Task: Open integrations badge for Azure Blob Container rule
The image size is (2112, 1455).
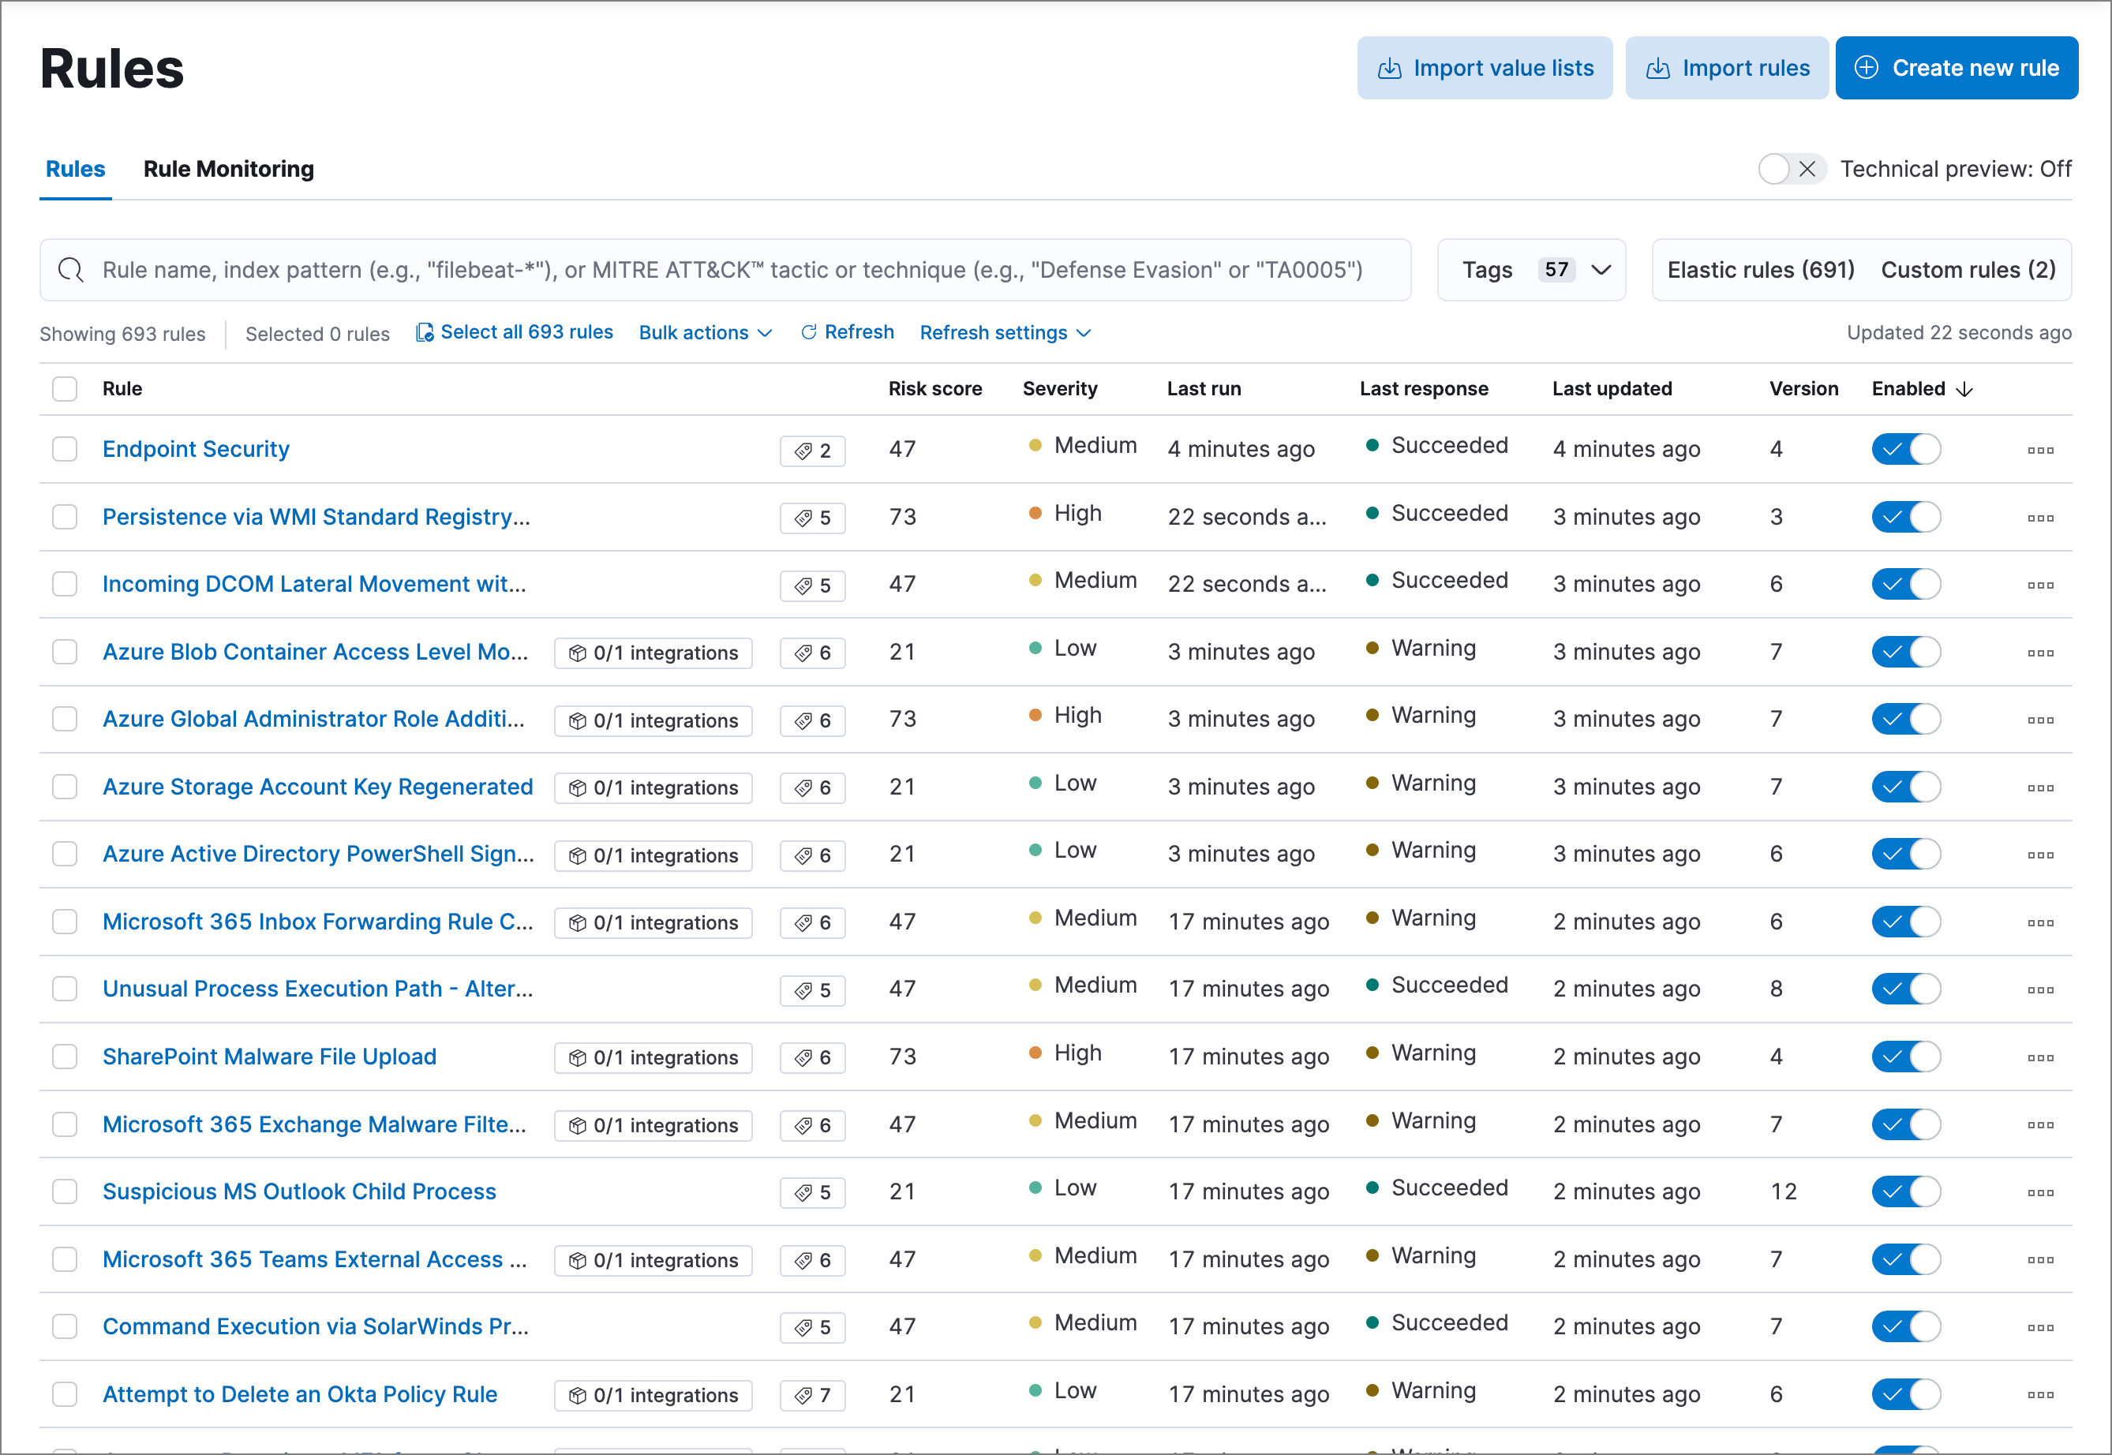Action: (653, 653)
